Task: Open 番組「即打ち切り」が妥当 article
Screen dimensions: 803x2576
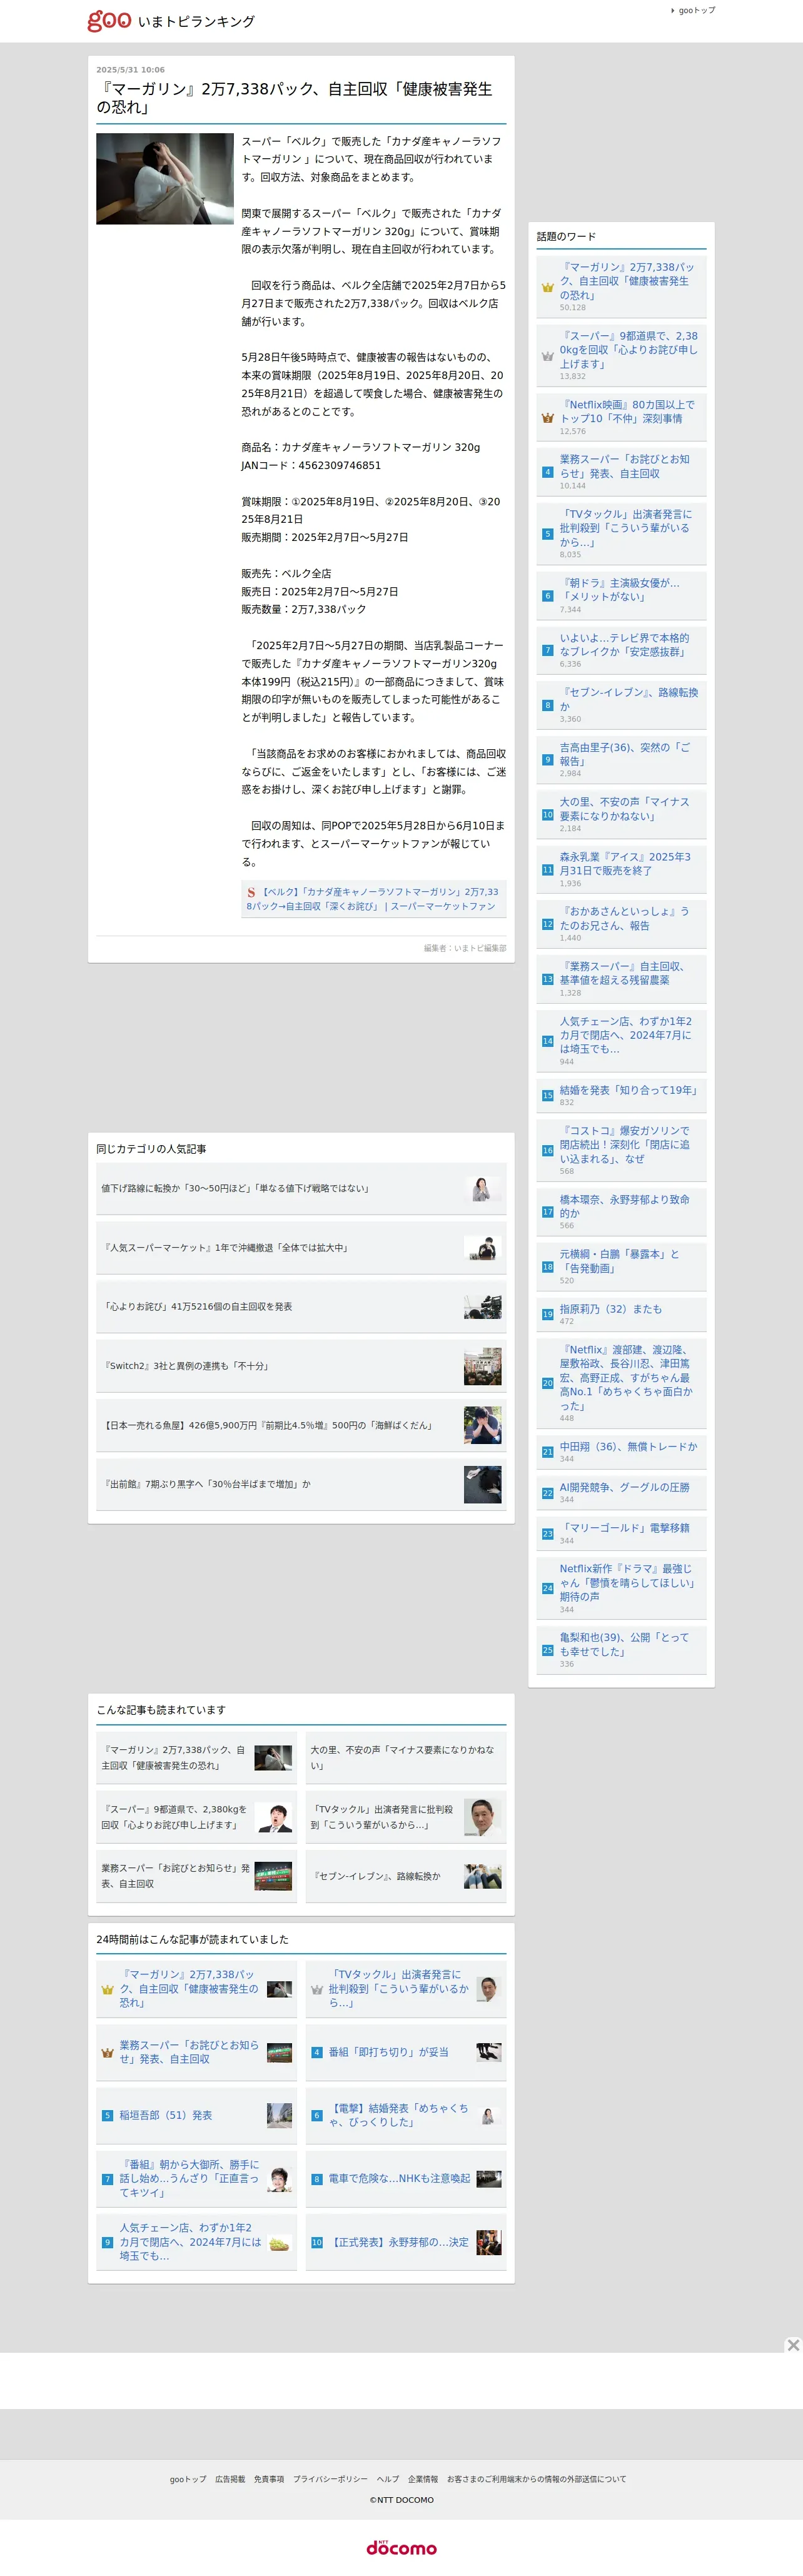Action: pos(389,2052)
